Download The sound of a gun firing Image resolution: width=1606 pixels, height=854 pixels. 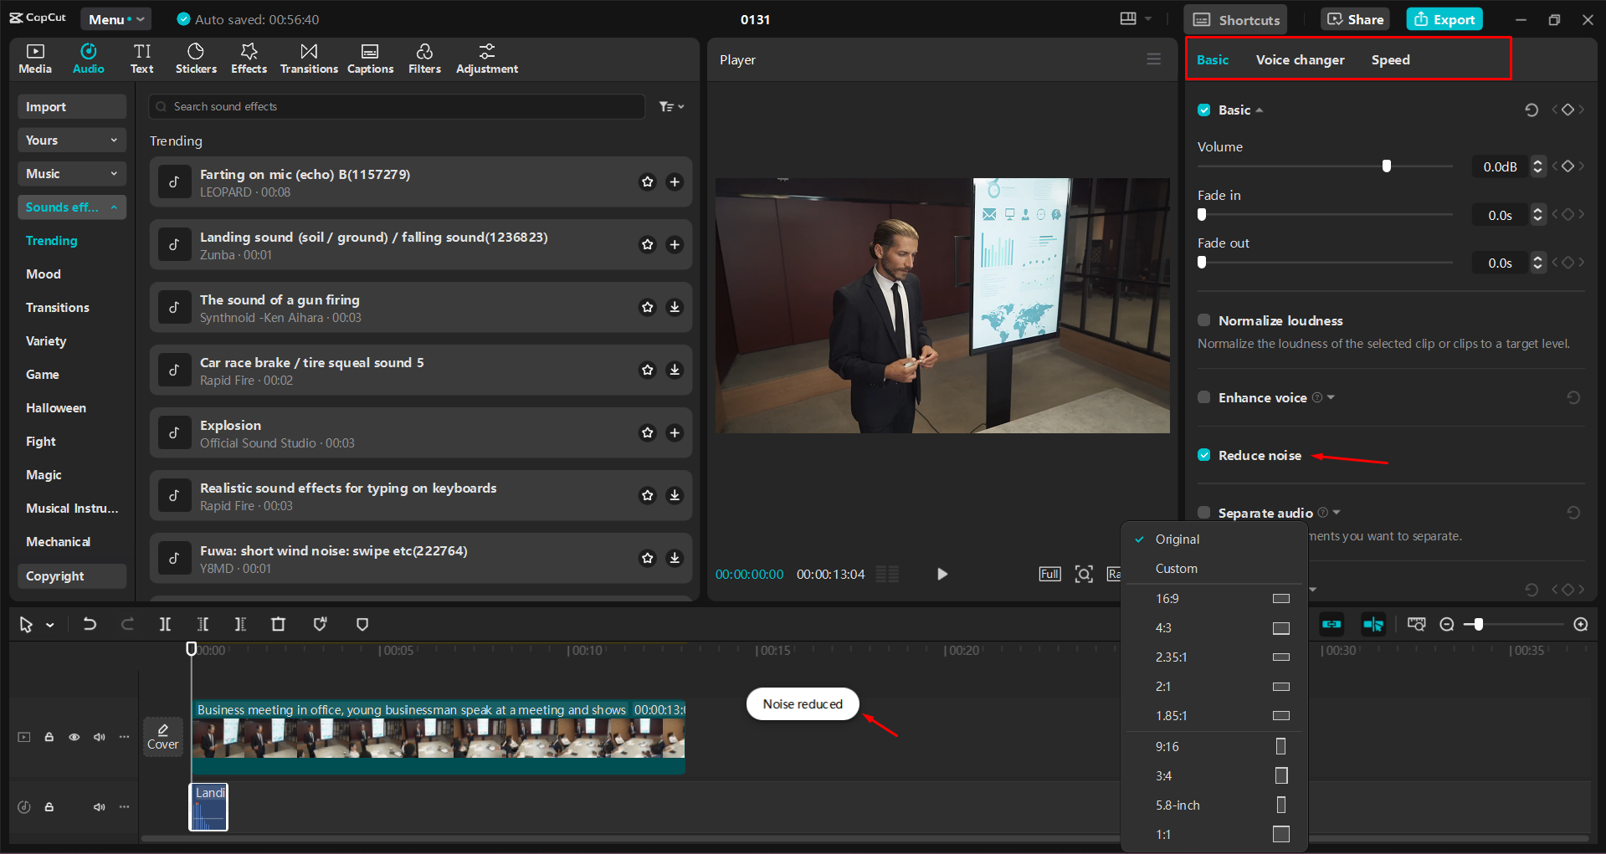coord(675,307)
